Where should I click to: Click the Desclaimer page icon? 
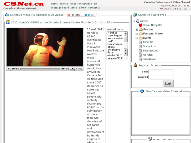click(140, 59)
